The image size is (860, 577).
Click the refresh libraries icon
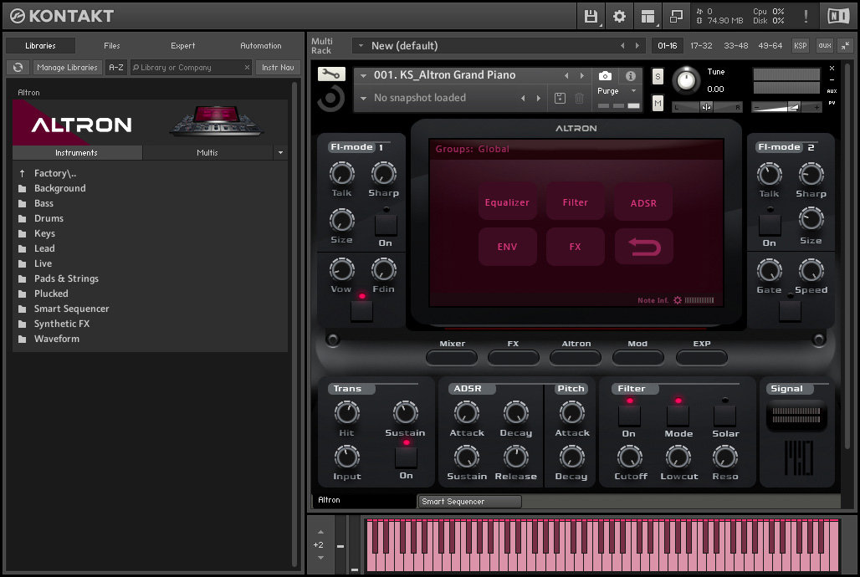[18, 68]
